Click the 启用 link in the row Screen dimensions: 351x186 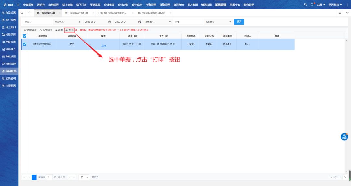click(103, 46)
